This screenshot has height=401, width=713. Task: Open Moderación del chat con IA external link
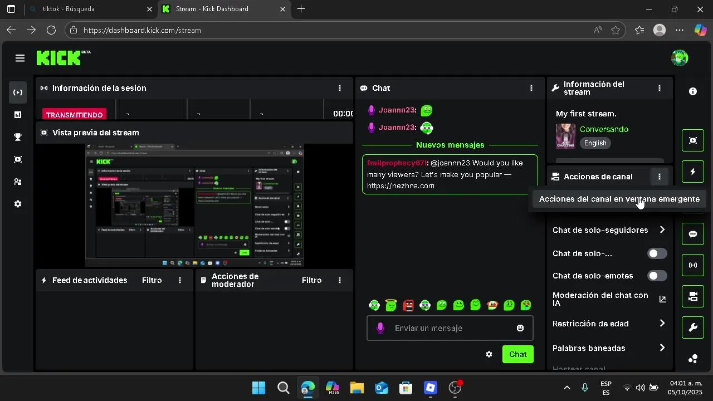pos(662,299)
